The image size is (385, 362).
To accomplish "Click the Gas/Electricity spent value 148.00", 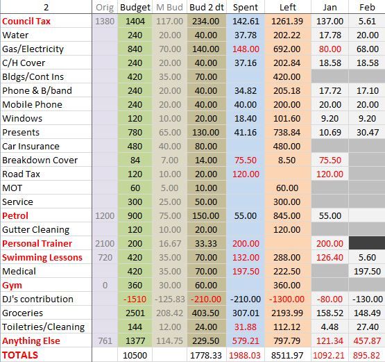I will click(246, 49).
